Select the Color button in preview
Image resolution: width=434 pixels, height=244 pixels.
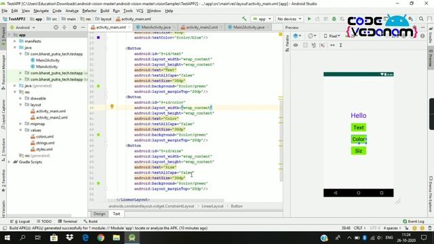[x=359, y=139]
